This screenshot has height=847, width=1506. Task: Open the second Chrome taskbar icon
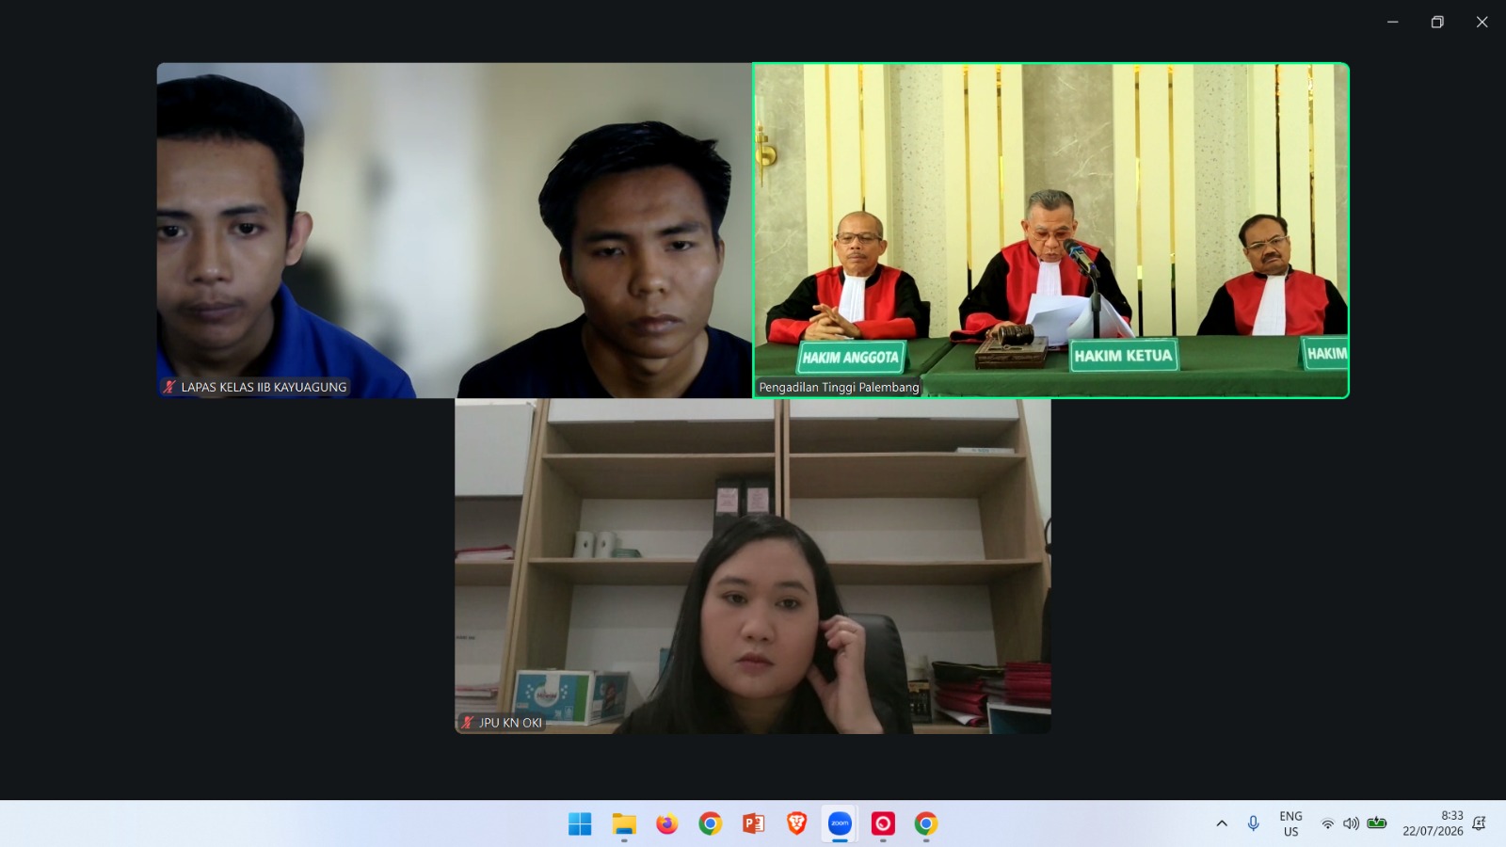926,824
